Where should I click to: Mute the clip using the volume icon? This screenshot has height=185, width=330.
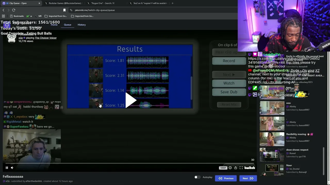pyautogui.click(x=12, y=168)
